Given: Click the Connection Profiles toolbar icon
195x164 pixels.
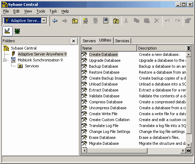Looking at the screenshot, I should [106, 21].
